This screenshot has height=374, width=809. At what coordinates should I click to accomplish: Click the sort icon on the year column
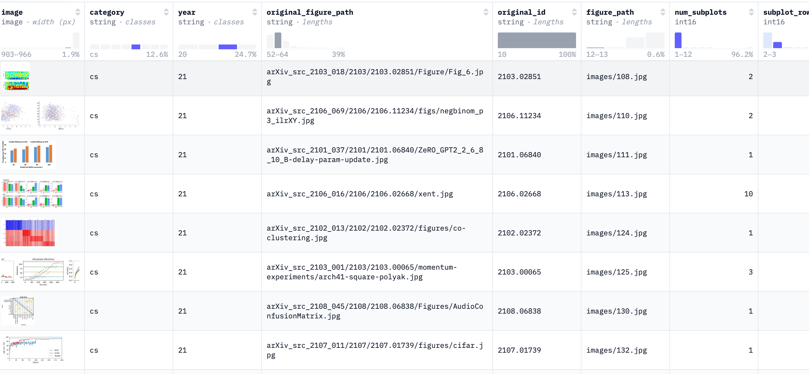pos(255,12)
